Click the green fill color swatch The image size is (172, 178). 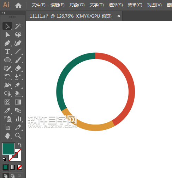pyautogui.click(x=8, y=149)
